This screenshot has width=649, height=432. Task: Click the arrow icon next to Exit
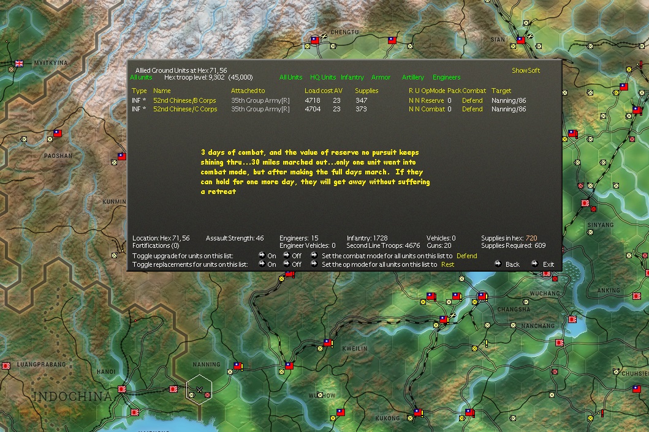click(x=535, y=264)
